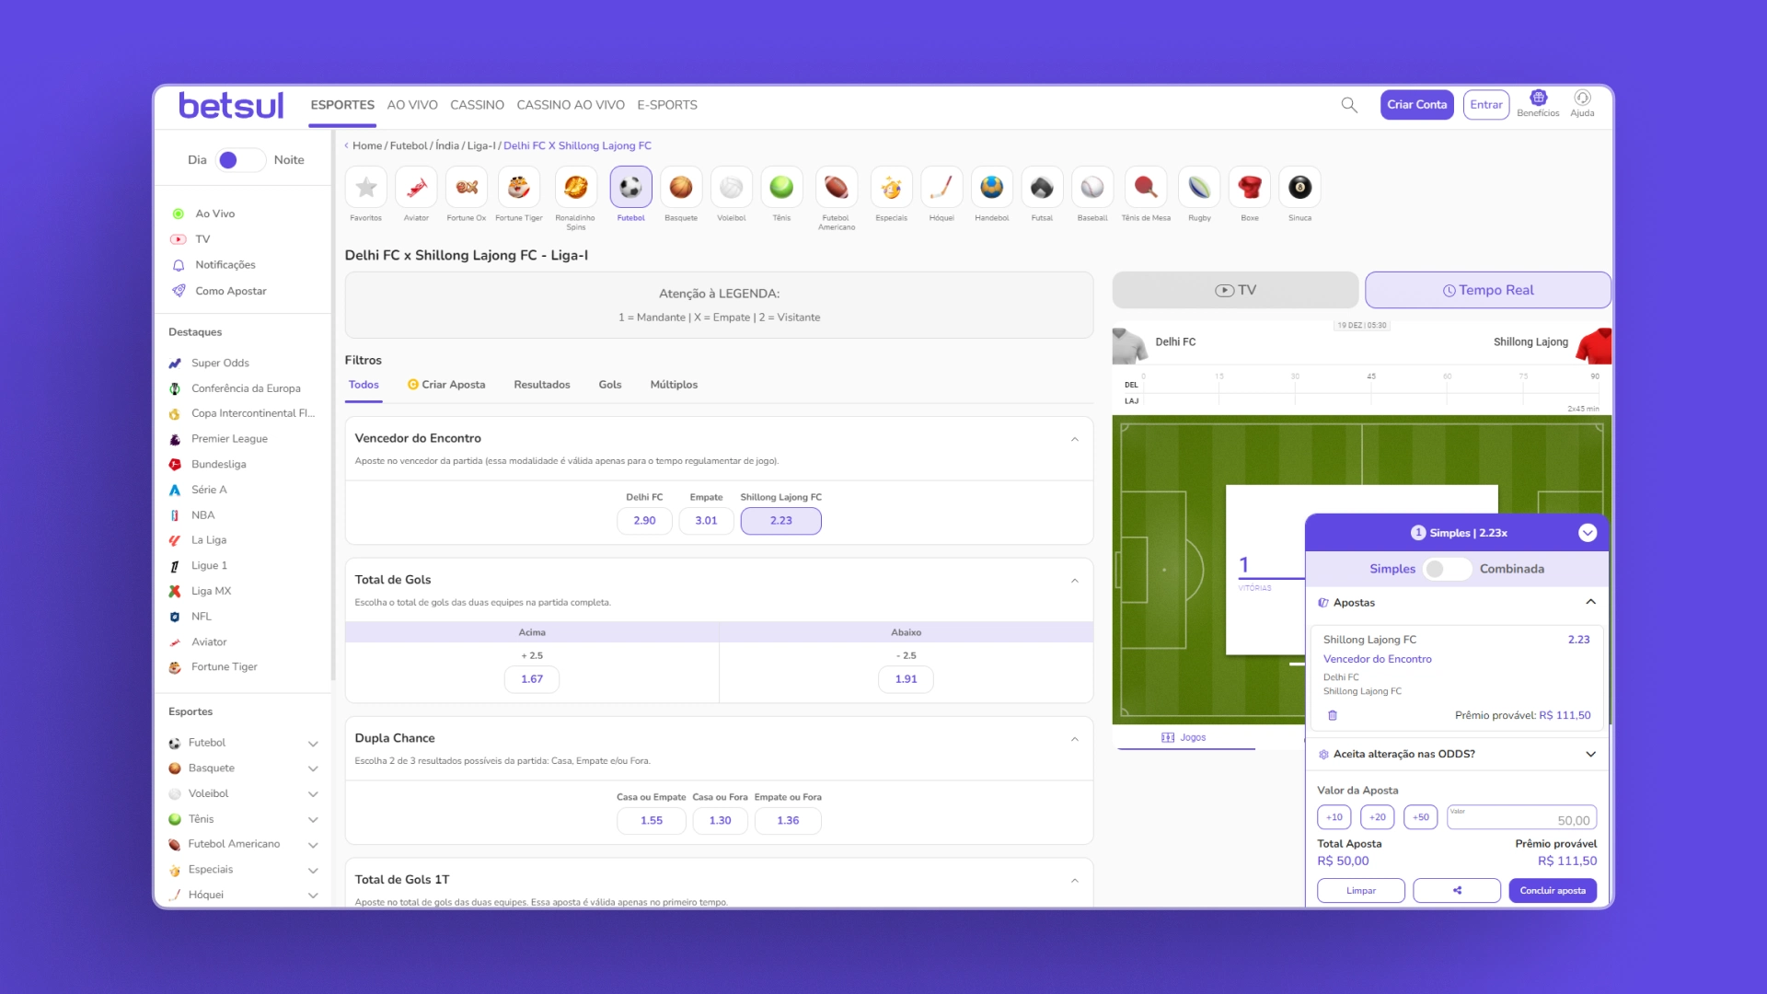Image resolution: width=1767 pixels, height=994 pixels.
Task: Toggle the Dia/Noite theme switch
Action: click(240, 160)
